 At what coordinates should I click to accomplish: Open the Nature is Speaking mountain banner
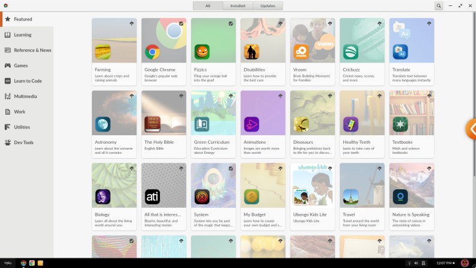click(412, 186)
